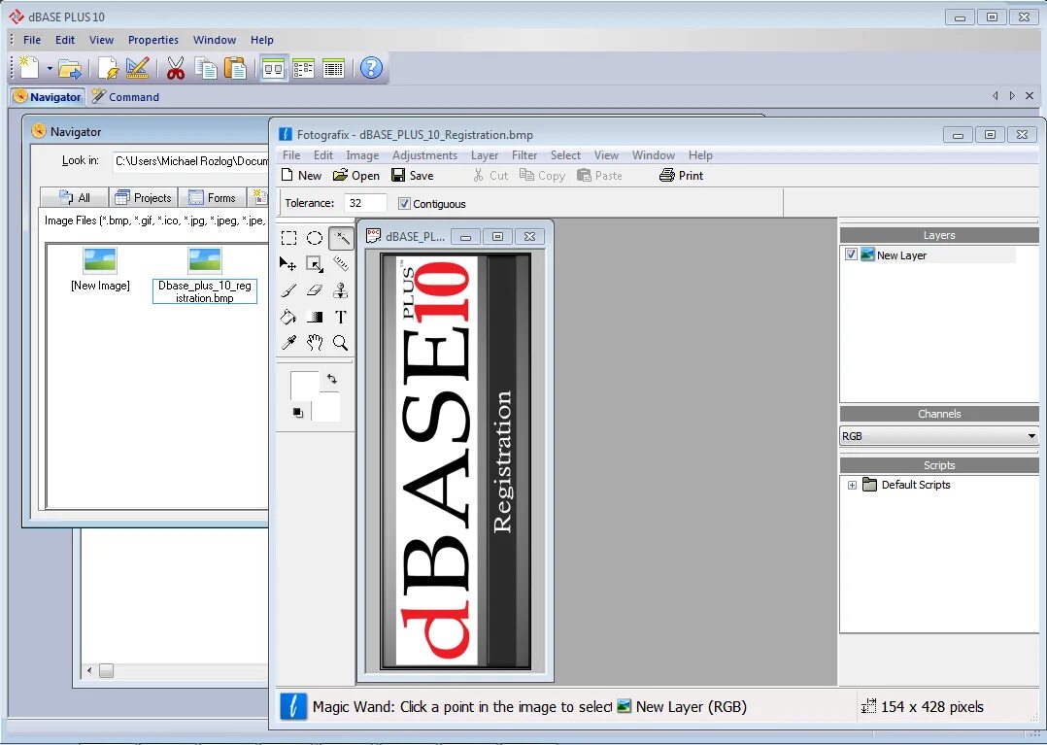Select the Hand pan tool
1047x745 pixels.
[x=315, y=343]
